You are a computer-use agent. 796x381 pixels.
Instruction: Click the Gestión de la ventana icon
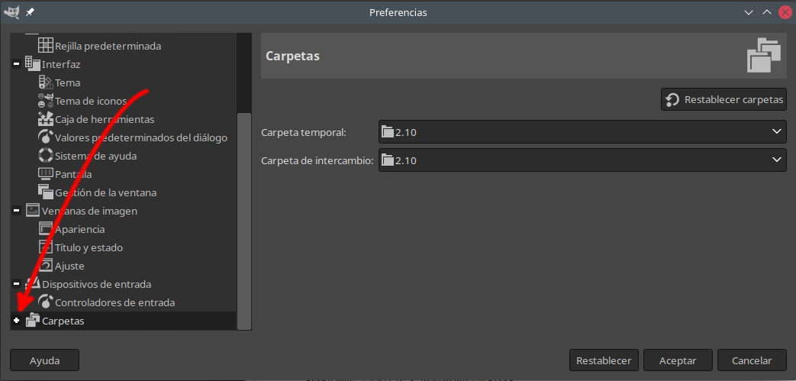coord(46,192)
